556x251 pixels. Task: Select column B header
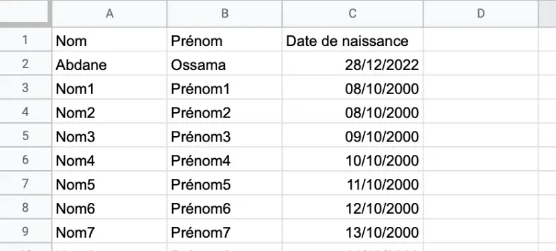click(224, 14)
